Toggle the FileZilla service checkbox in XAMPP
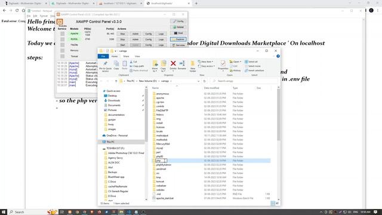This screenshot has height=215, width=382. 62,45
